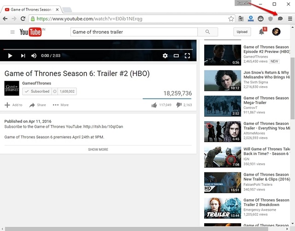Image resolution: width=295 pixels, height=231 pixels.
Task: Click the gray shield extension icon
Action: pyautogui.click(x=271, y=18)
